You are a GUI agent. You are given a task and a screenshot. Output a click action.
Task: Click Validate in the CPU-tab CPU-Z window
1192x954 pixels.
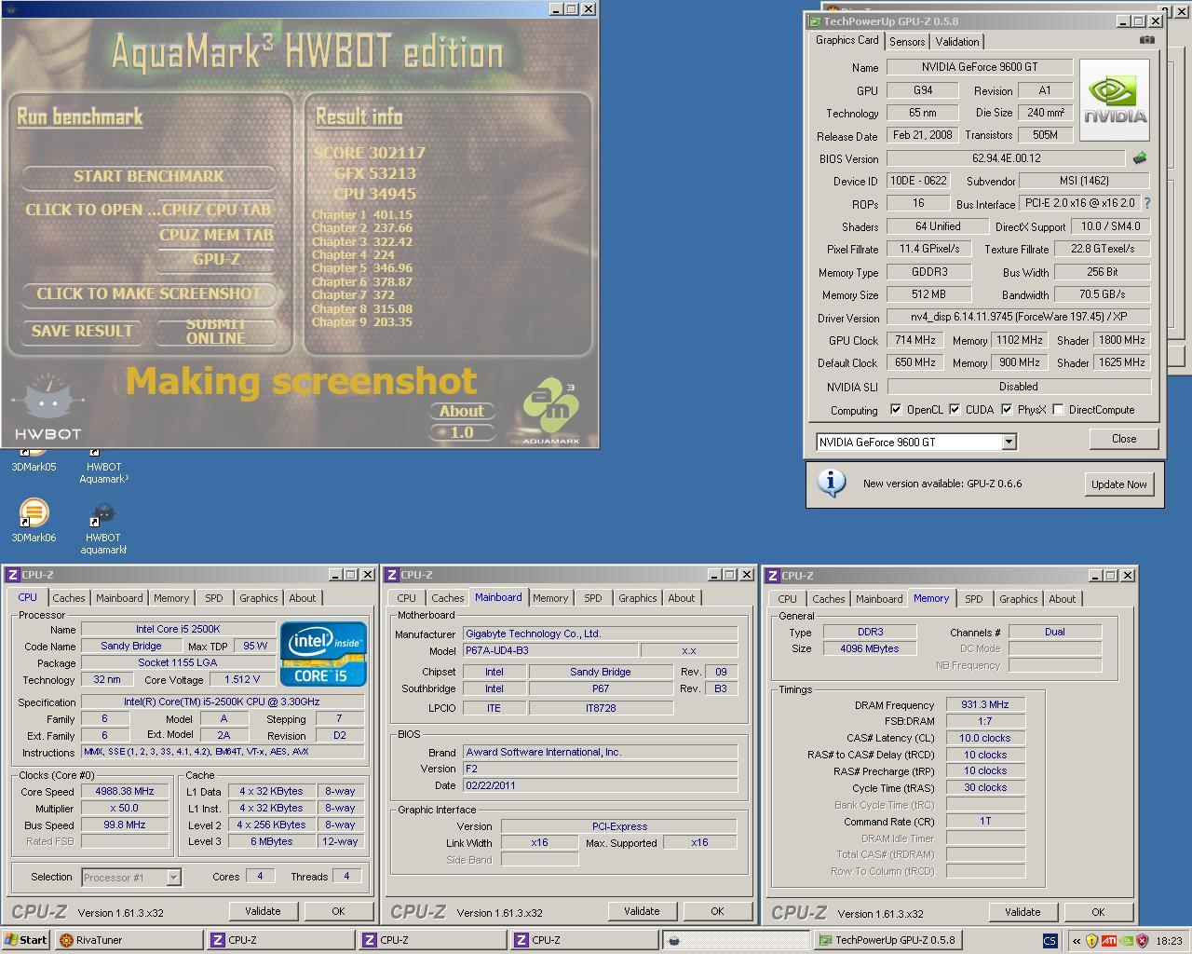click(x=263, y=911)
